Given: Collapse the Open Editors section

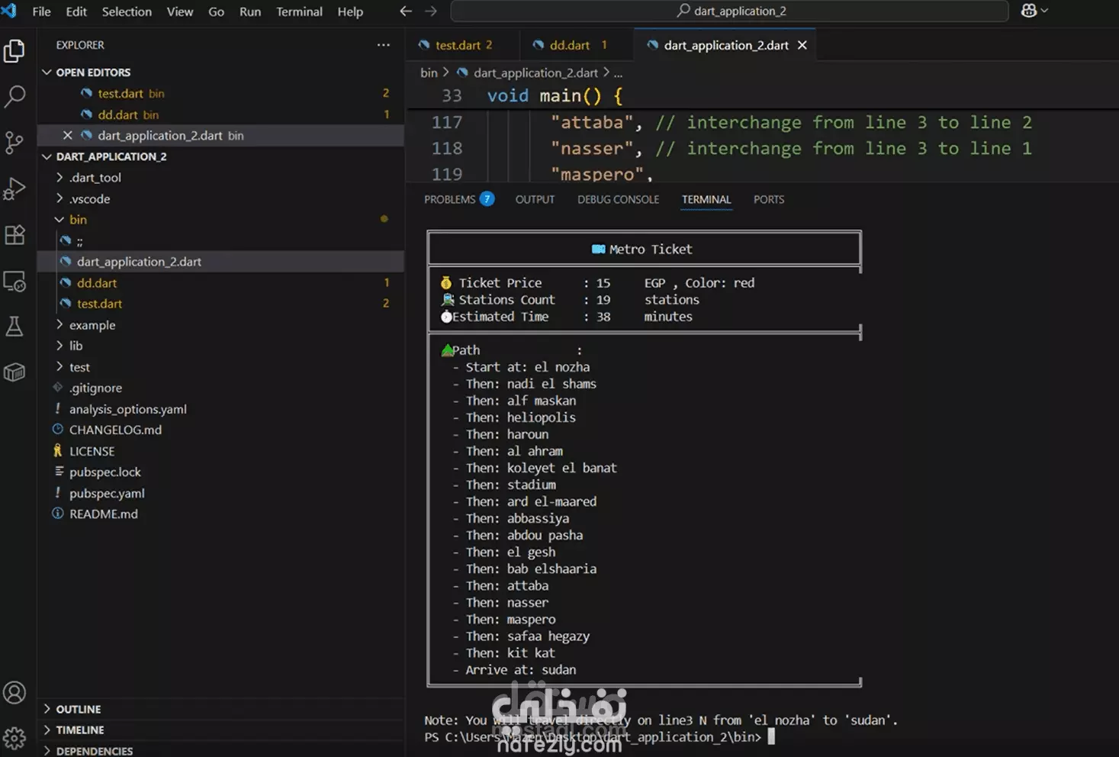Looking at the screenshot, I should 220,72.
